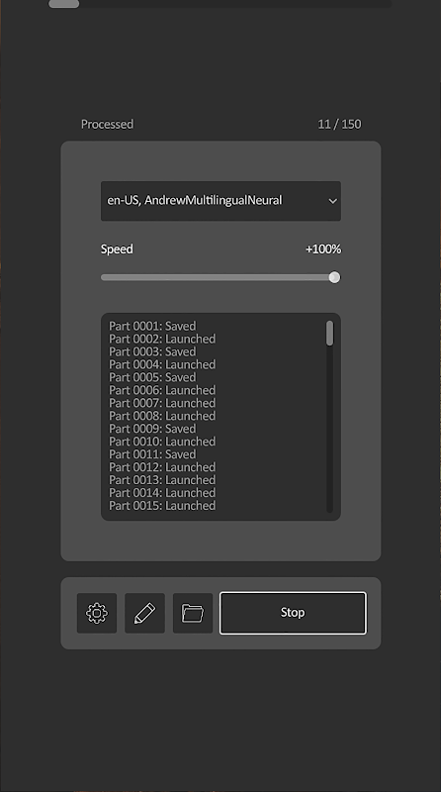Stop the processing job
Viewport: 441px width, 792px height.
point(293,613)
